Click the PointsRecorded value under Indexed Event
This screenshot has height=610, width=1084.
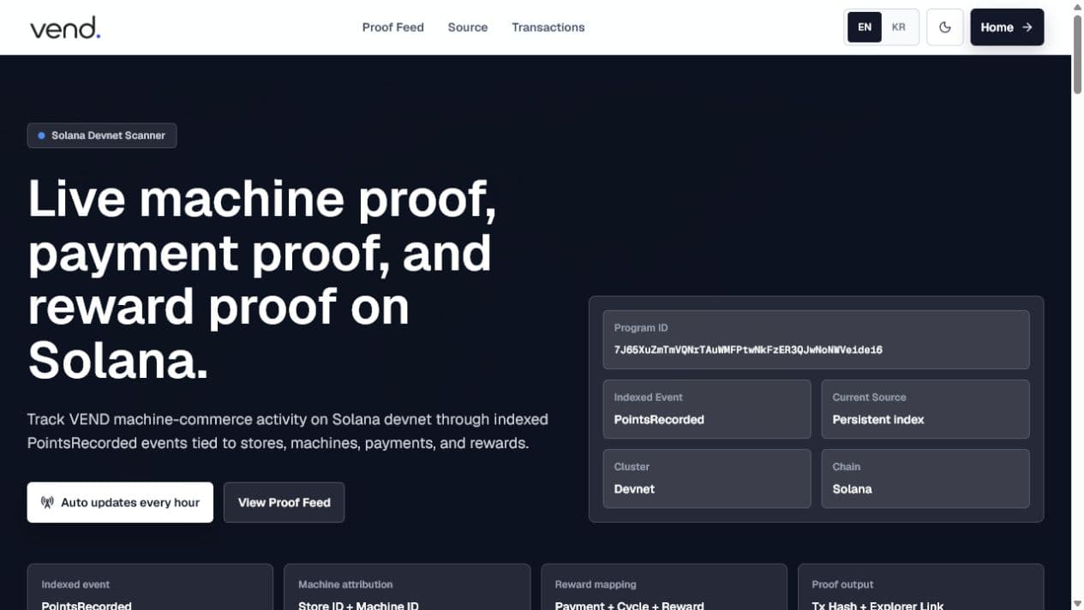pos(659,420)
